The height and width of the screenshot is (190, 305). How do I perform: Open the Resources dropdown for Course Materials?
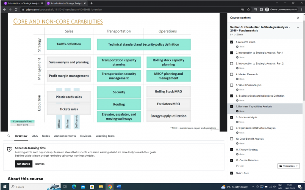(x=288, y=166)
